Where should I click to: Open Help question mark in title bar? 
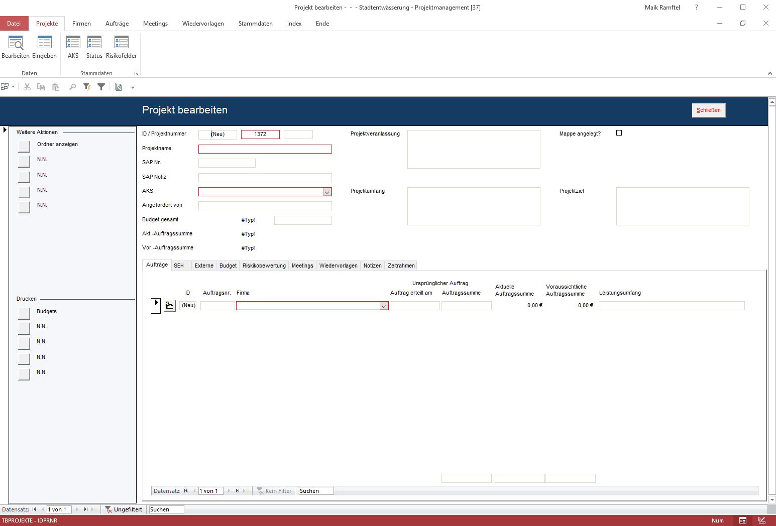[x=696, y=7]
